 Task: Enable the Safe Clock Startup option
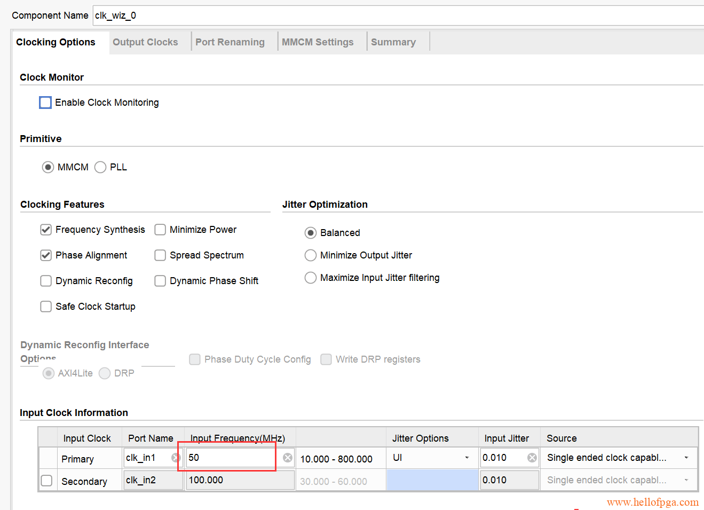(x=46, y=307)
